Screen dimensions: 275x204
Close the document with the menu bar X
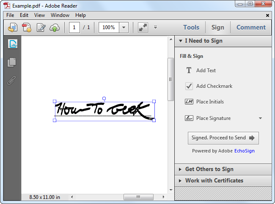[267, 15]
